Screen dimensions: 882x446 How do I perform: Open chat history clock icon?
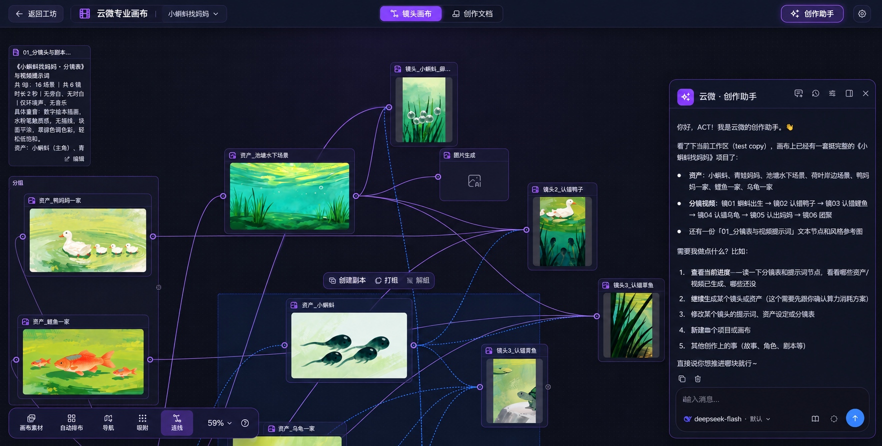pyautogui.click(x=815, y=93)
